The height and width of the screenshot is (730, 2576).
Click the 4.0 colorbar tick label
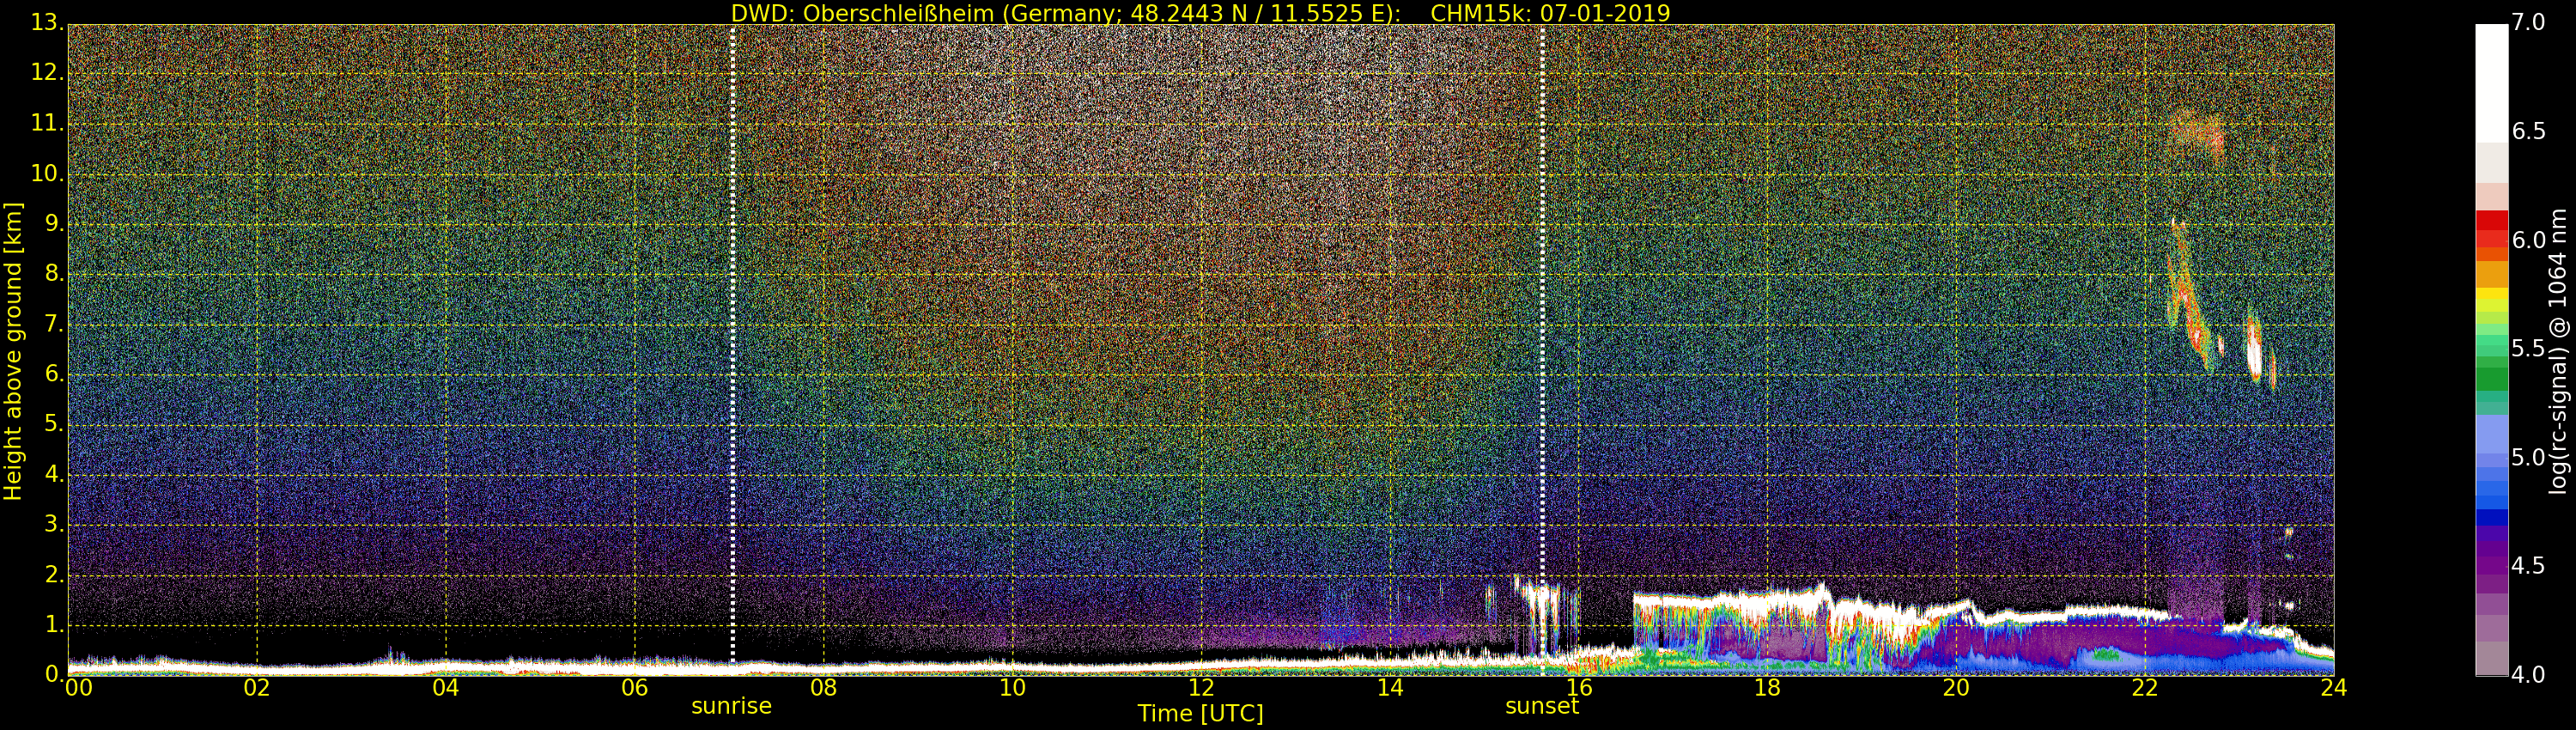(2529, 675)
